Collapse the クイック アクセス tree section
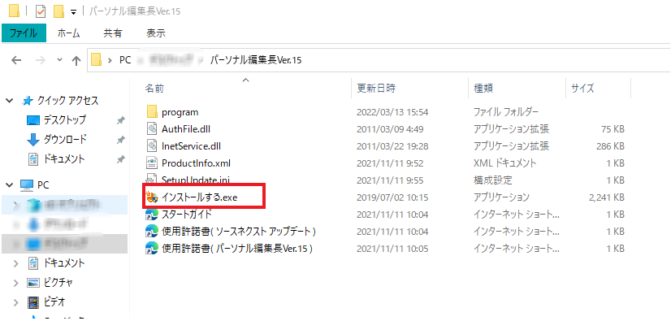This screenshot has height=321, width=671. pyautogui.click(x=9, y=101)
